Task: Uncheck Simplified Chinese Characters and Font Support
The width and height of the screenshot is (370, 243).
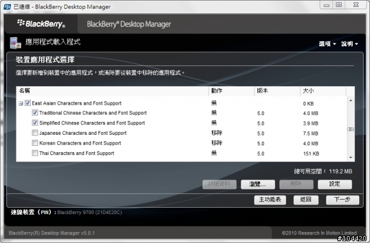Action: [x=35, y=123]
